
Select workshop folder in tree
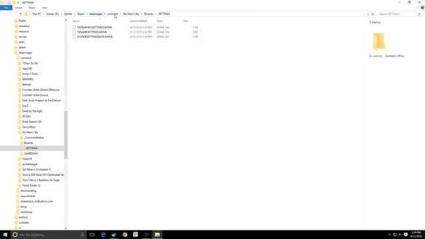pyautogui.click(x=26, y=212)
